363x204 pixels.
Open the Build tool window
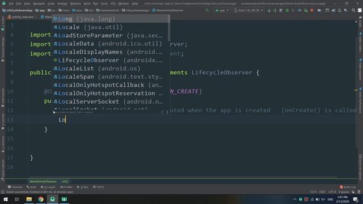(x=31, y=187)
